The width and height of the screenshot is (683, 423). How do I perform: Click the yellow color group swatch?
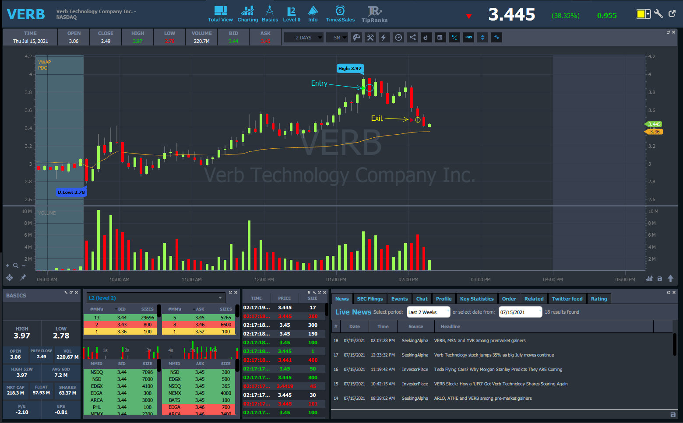pyautogui.click(x=641, y=14)
